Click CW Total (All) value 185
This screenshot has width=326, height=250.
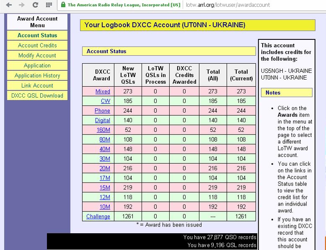coord(213,101)
